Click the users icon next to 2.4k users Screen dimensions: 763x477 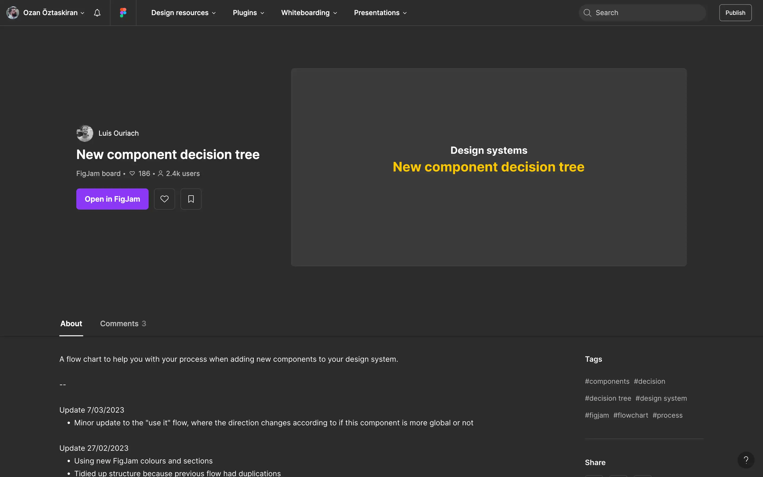pos(161,173)
